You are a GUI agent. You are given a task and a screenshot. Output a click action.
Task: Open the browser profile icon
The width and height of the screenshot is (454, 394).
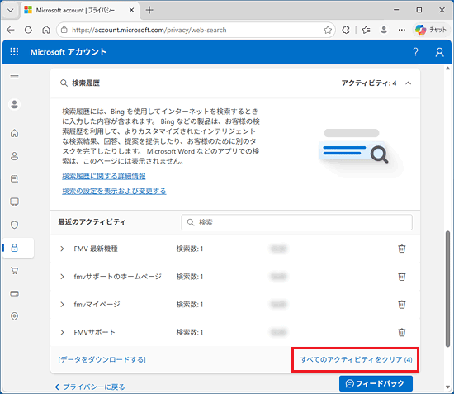tap(384, 30)
